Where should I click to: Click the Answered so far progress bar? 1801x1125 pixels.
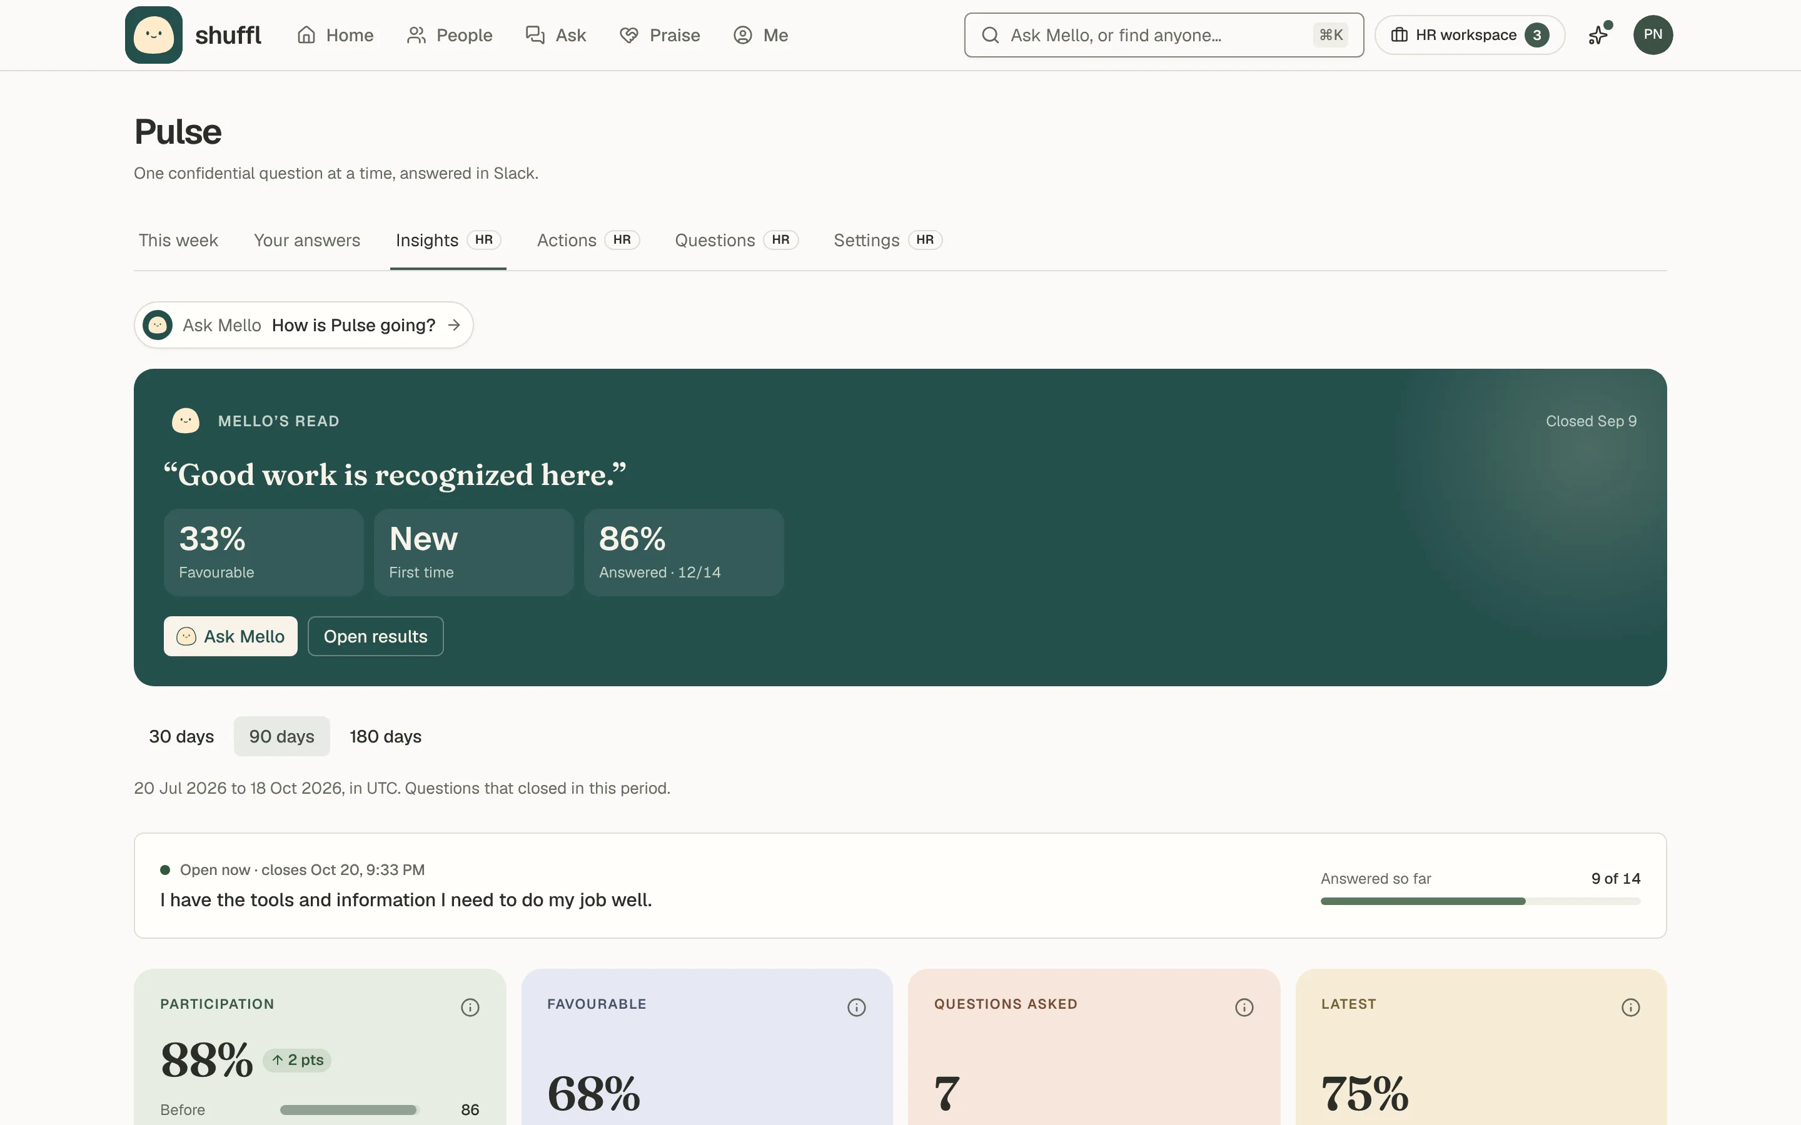pos(1480,901)
